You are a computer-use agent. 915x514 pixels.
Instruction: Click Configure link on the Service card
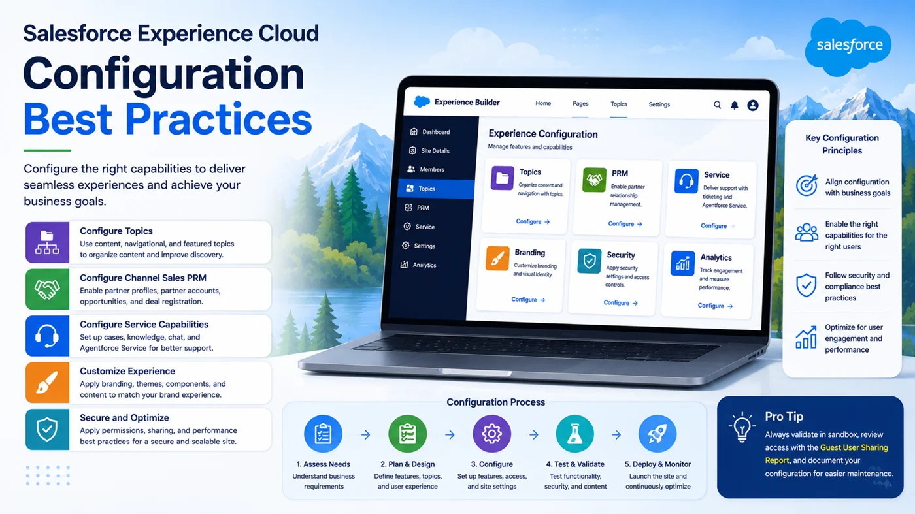pos(718,226)
